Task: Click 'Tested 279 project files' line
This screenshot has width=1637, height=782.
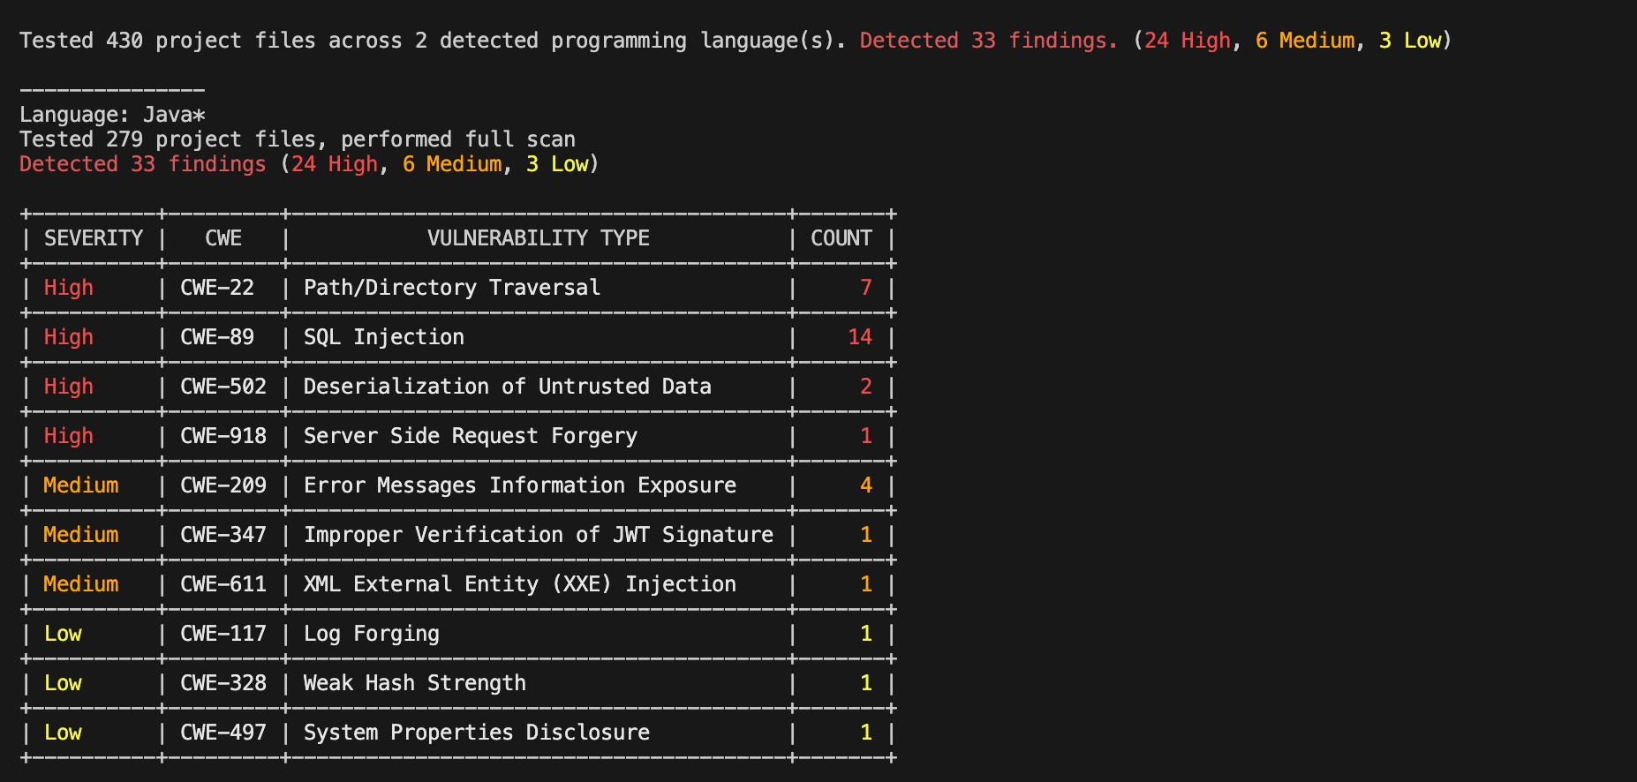Action: point(297,139)
